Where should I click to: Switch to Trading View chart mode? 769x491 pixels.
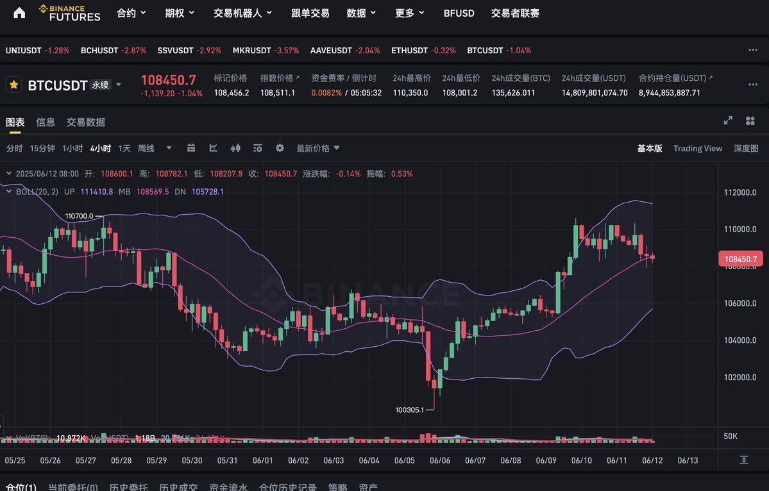tap(697, 149)
